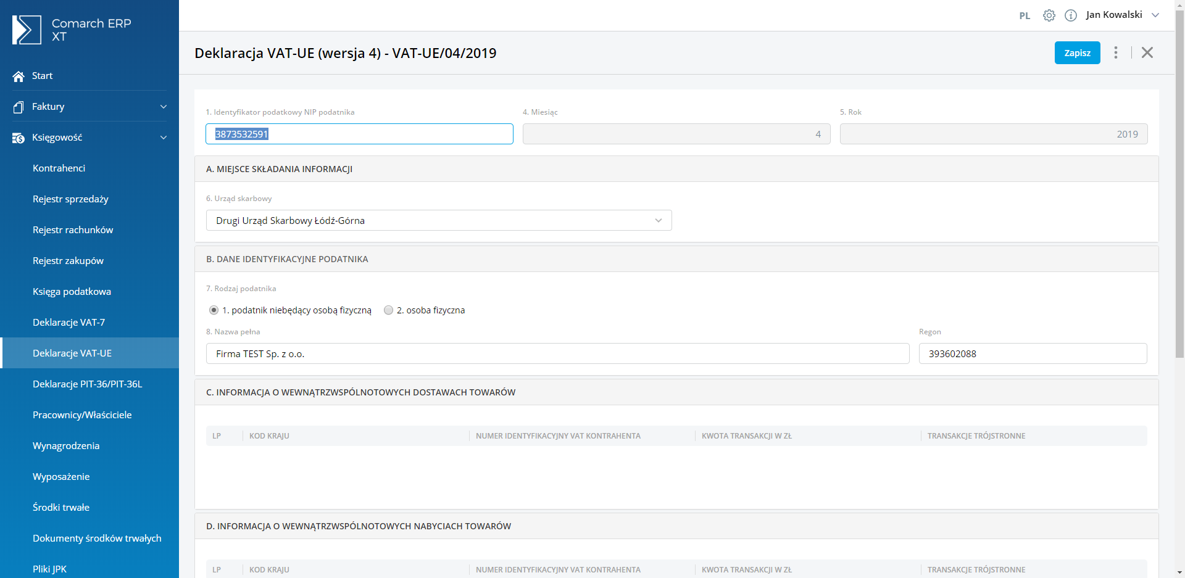
Task: Collapse the Księgowość section chevron
Action: coord(164,138)
